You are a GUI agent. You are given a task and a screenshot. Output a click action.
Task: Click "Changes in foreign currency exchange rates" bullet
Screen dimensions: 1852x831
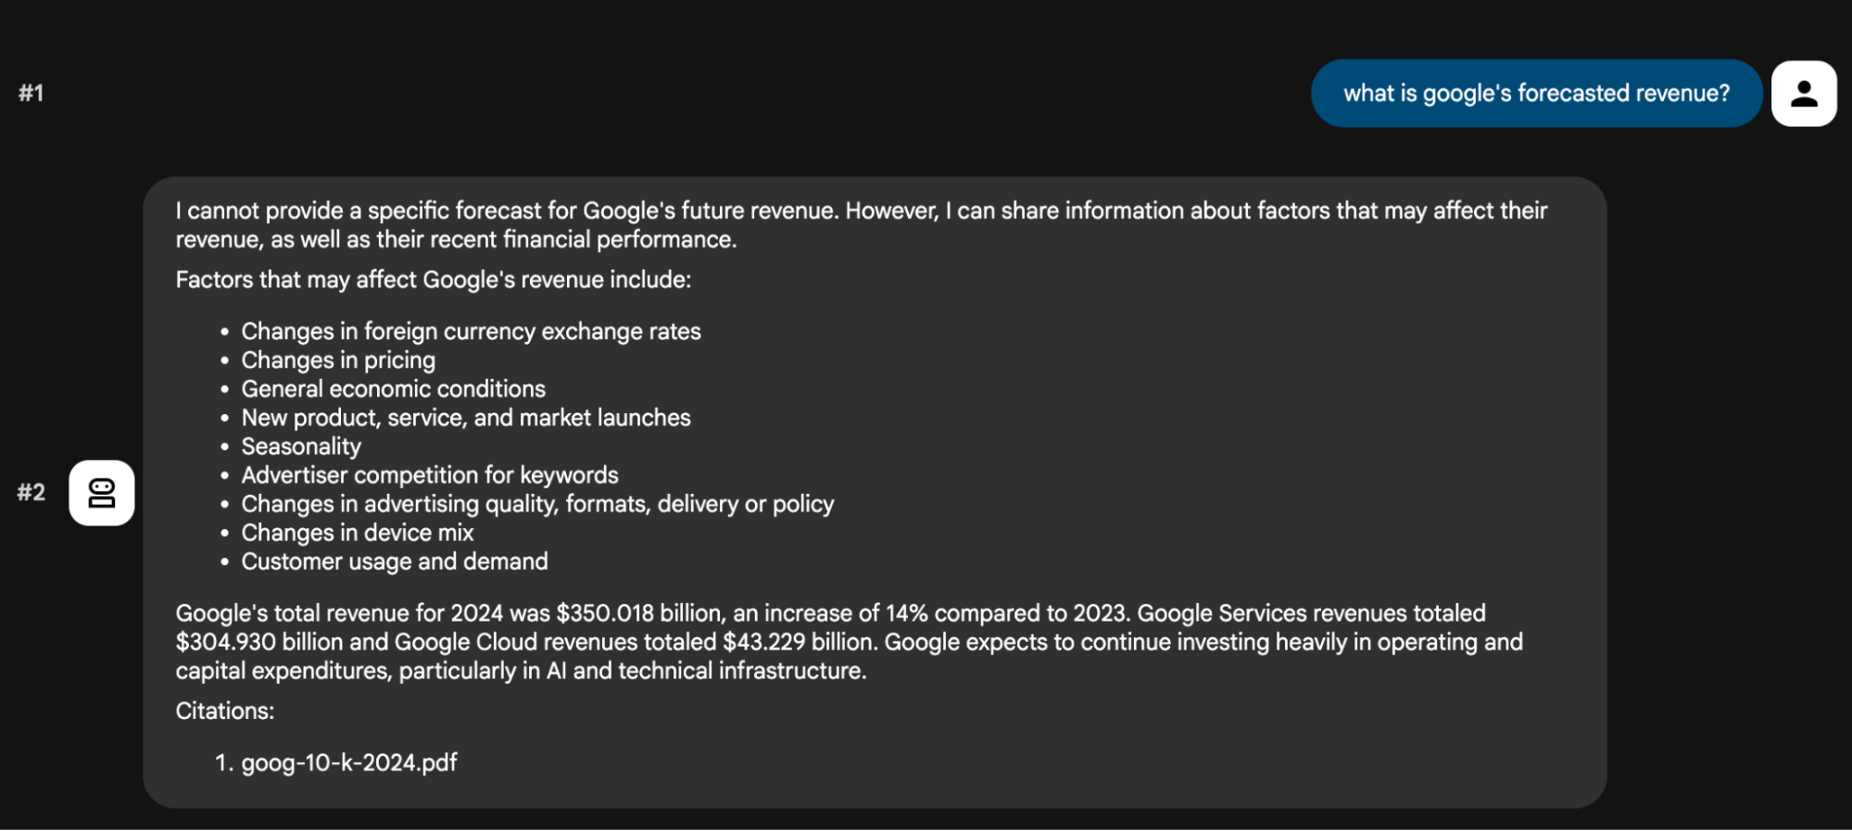click(x=471, y=332)
